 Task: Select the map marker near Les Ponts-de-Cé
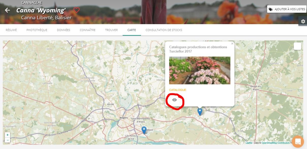click(144, 130)
